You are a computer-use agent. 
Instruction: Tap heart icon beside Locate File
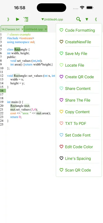coord(61,65)
